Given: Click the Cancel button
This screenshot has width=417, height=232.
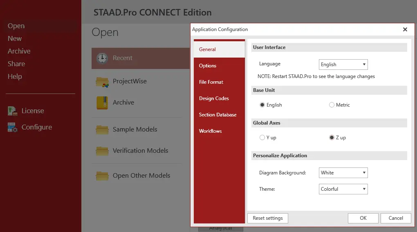Looking at the screenshot, I should [396, 218].
